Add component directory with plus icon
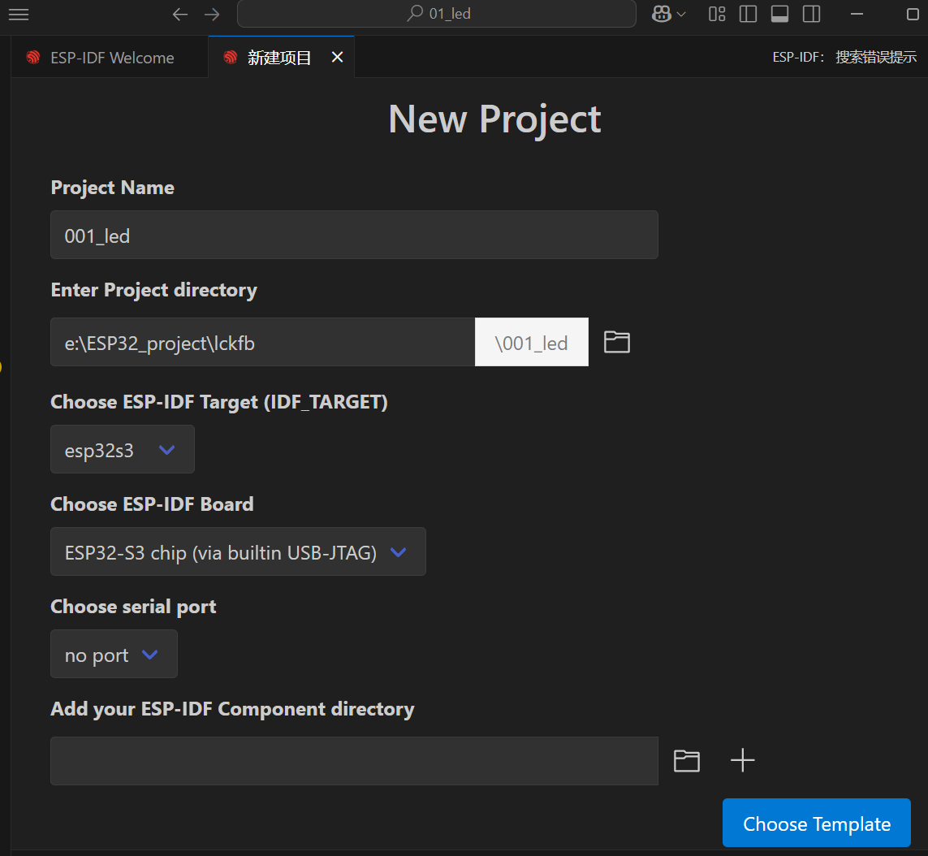Image resolution: width=928 pixels, height=856 pixels. [742, 761]
